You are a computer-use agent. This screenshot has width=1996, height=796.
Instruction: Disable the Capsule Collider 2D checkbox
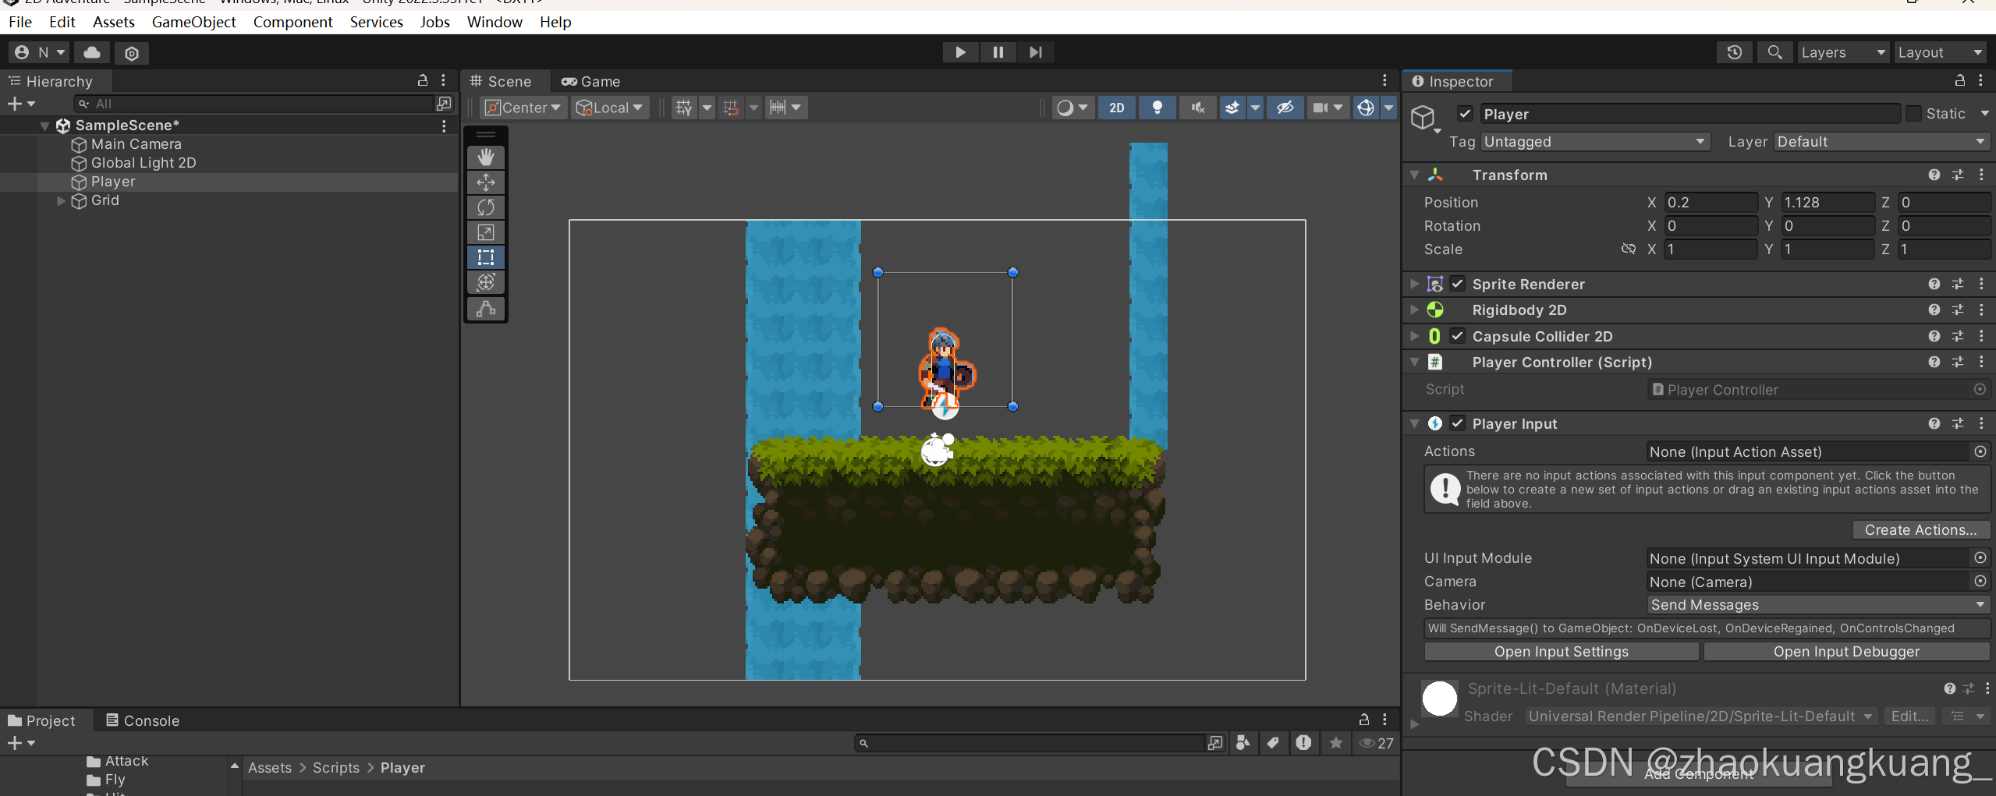(x=1457, y=336)
